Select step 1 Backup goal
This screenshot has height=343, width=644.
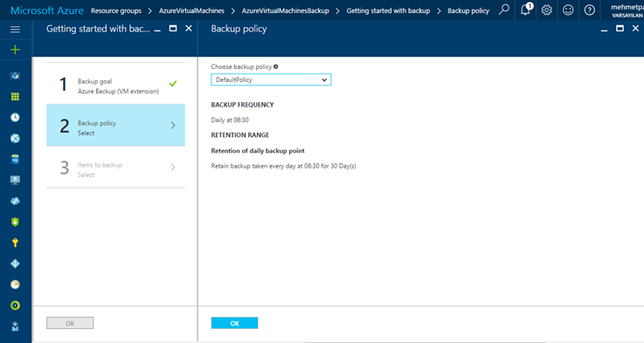point(116,84)
